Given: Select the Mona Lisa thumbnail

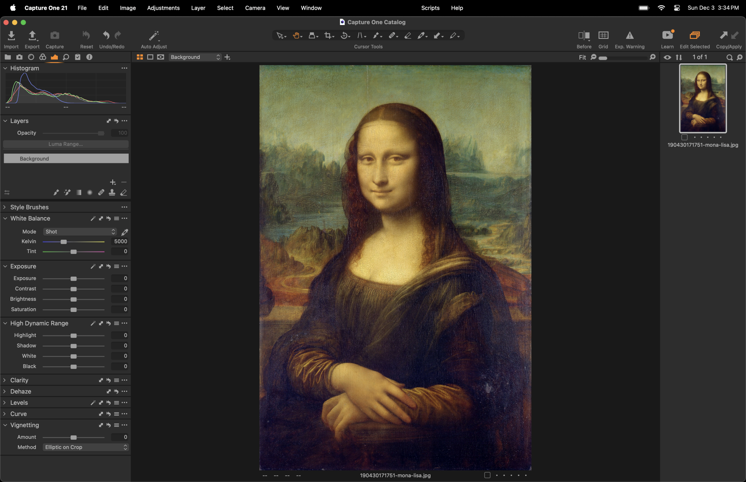Looking at the screenshot, I should tap(703, 98).
